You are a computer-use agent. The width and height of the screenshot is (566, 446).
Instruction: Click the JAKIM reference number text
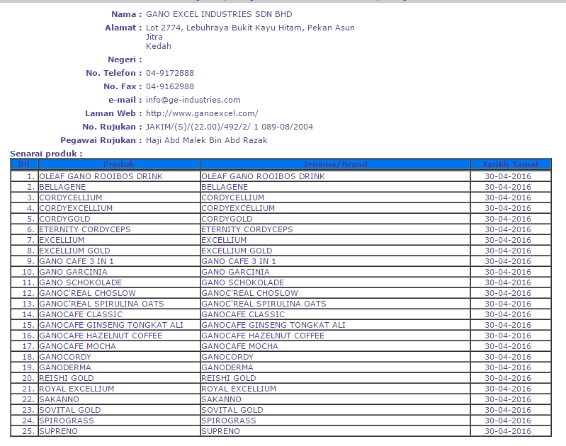click(x=230, y=127)
